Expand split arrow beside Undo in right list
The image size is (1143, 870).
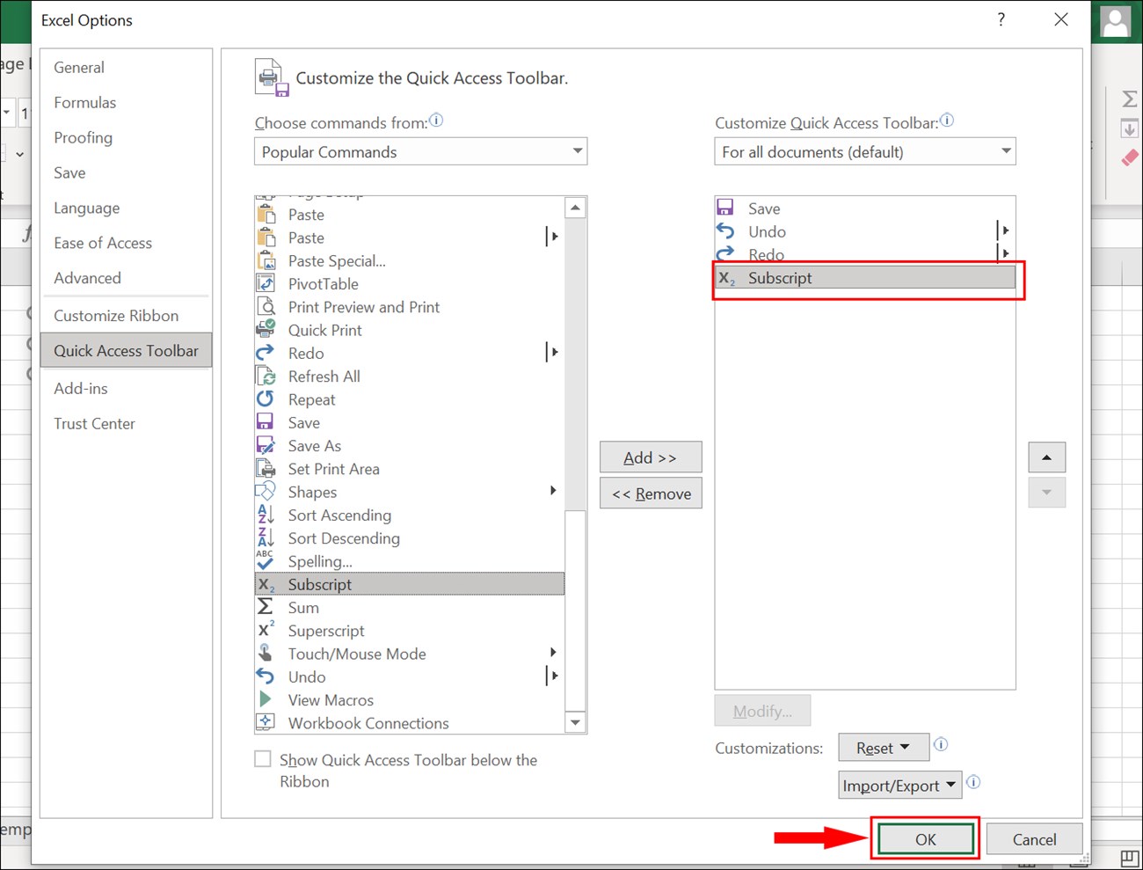point(1004,230)
